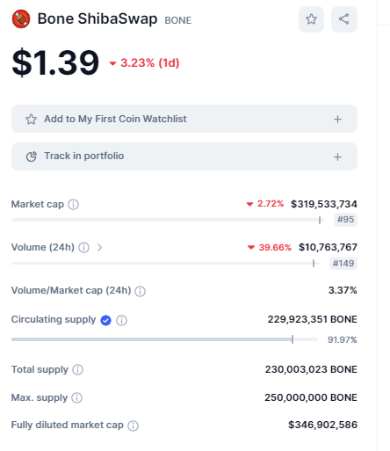
Task: Open Volume/Market cap (24h) info icon
Action: [x=140, y=291]
